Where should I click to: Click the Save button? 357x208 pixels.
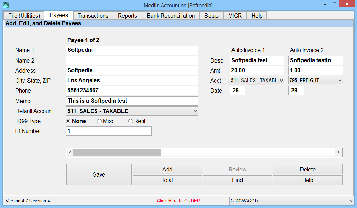click(99, 174)
